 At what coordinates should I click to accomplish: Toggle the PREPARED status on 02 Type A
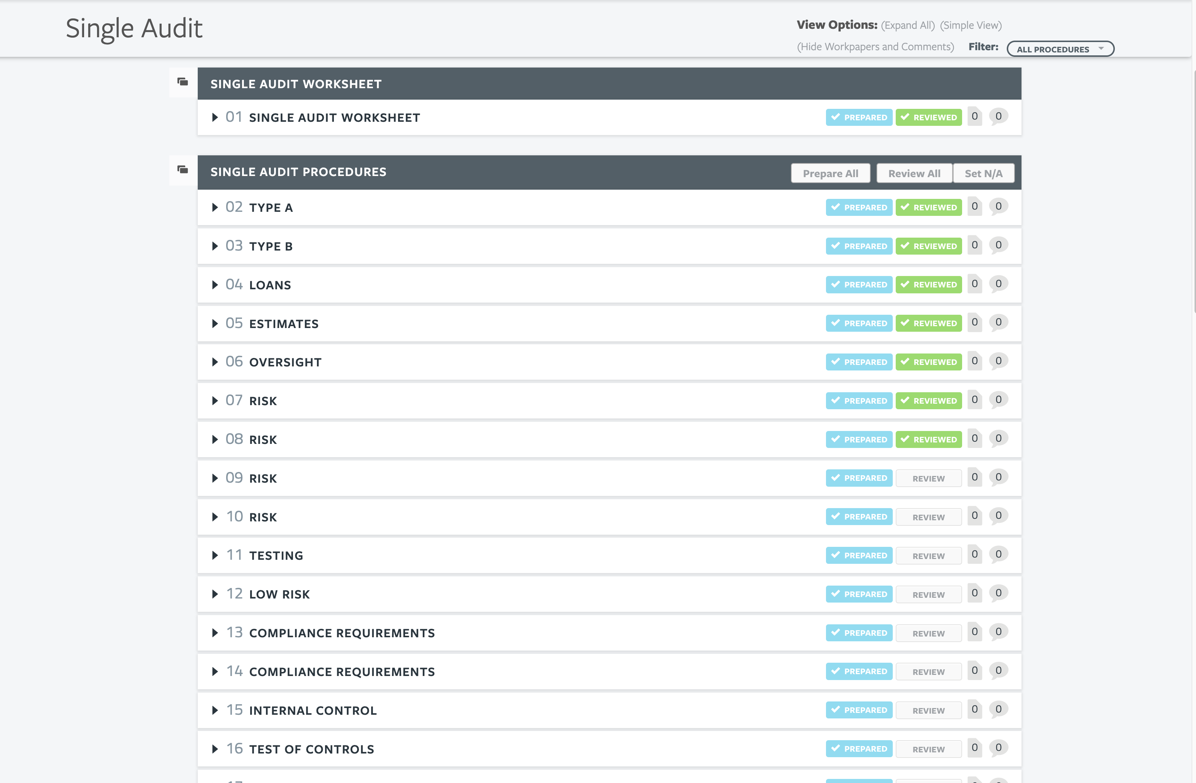(x=859, y=207)
